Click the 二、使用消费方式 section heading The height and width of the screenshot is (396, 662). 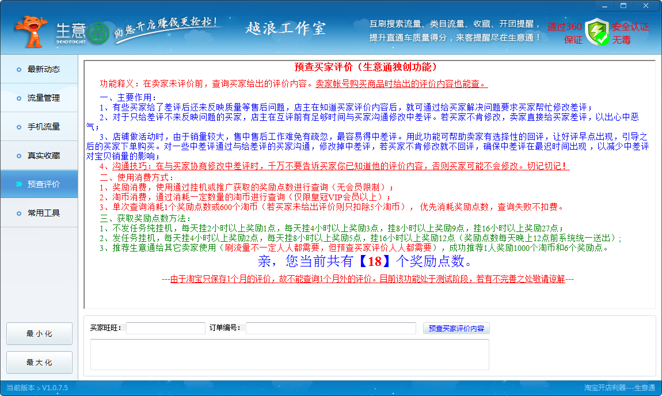point(137,177)
